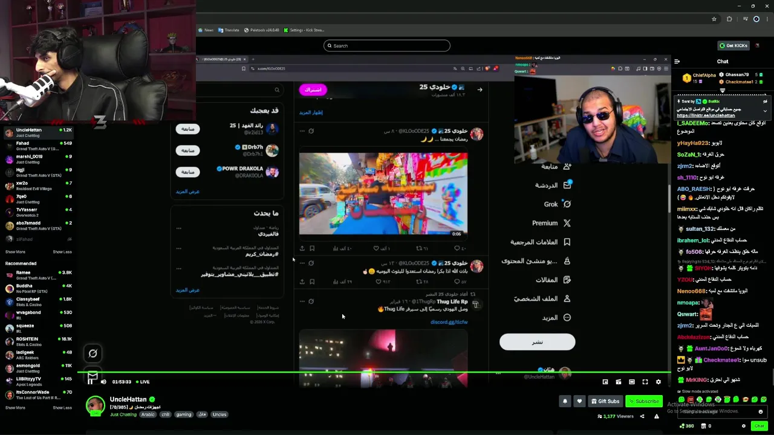This screenshot has height=435, width=774.
Task: Pause the UncleHattan stream playback
Action: click(x=91, y=381)
